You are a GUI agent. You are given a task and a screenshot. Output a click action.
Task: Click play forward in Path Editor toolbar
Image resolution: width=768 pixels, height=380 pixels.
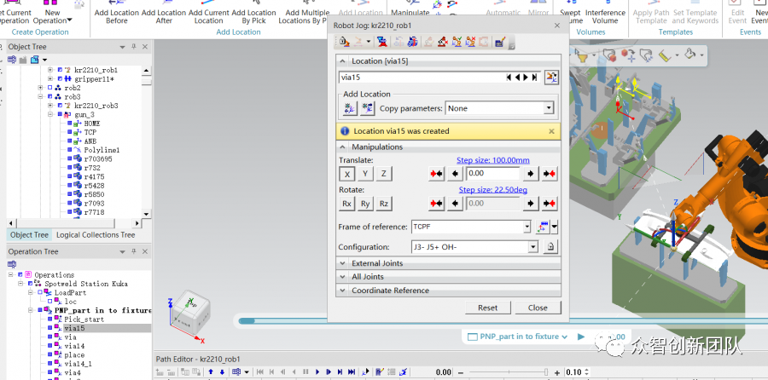pyautogui.click(x=317, y=372)
